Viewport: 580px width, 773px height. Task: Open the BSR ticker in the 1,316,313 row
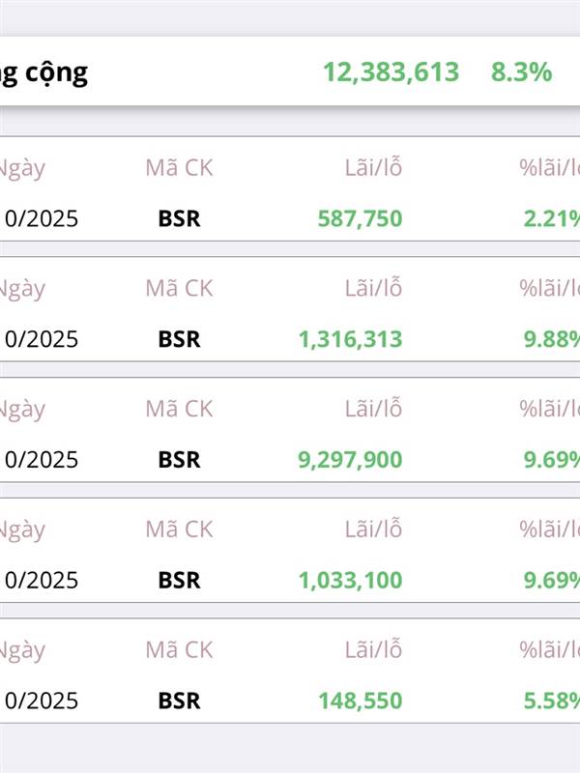(x=179, y=339)
